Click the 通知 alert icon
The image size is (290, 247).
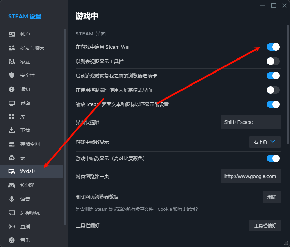point(12,89)
